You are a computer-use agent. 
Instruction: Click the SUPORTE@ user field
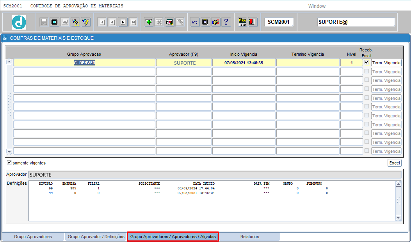coord(356,22)
